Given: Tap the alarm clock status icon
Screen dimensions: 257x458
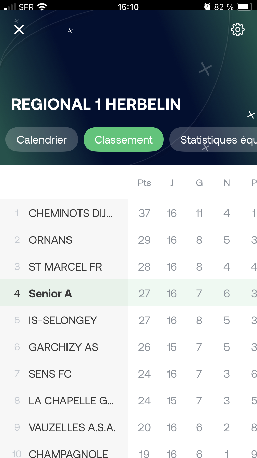Looking at the screenshot, I should click(x=207, y=7).
